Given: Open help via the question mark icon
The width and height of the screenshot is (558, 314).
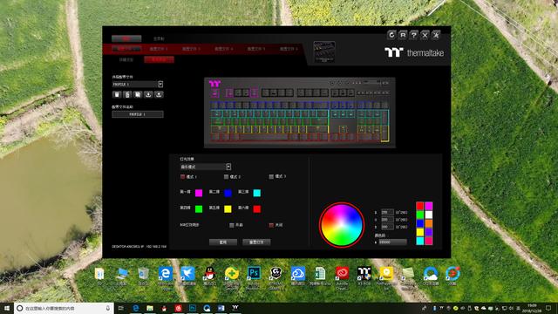Looking at the screenshot, I should click(x=413, y=35).
